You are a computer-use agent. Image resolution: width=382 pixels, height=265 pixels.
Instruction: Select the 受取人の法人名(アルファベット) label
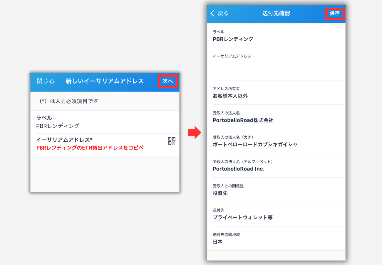(243, 161)
